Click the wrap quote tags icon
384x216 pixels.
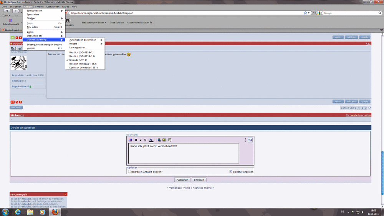(x=170, y=140)
